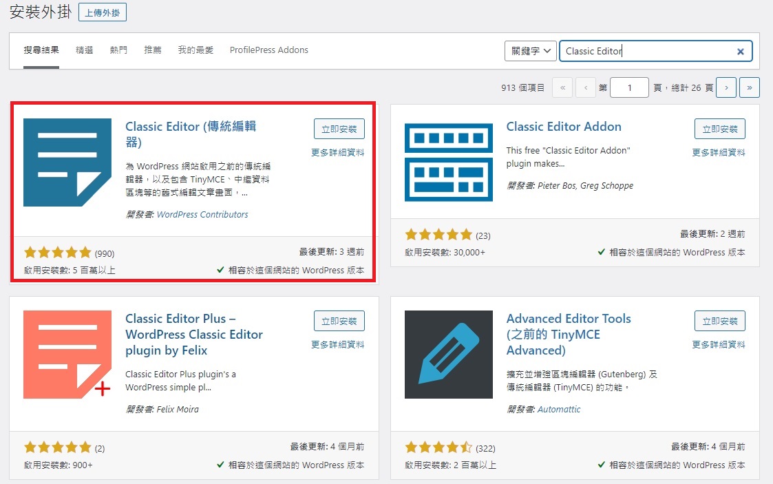Go to next page with arrow icon

(x=726, y=87)
